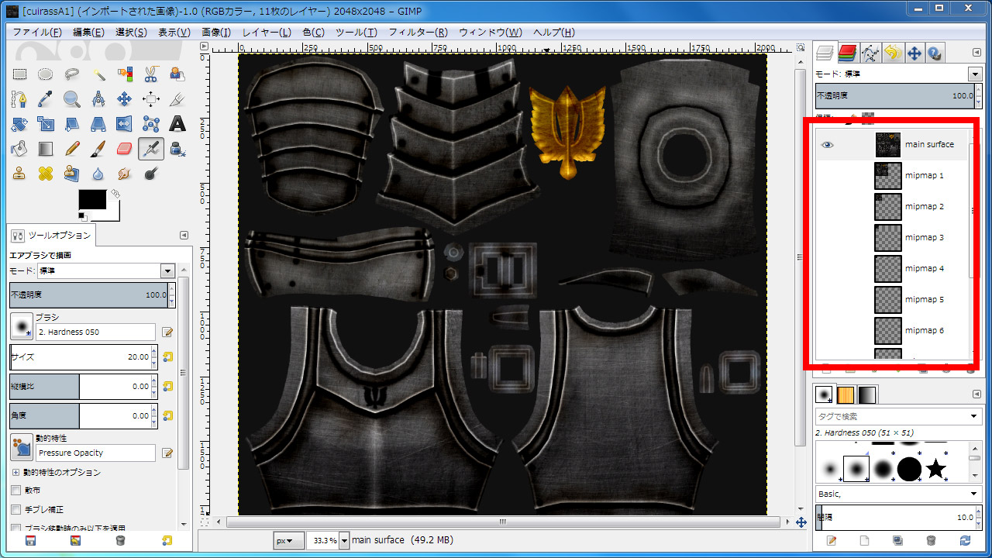Open the ツール(T) menu
The width and height of the screenshot is (992, 558).
pyautogui.click(x=356, y=33)
